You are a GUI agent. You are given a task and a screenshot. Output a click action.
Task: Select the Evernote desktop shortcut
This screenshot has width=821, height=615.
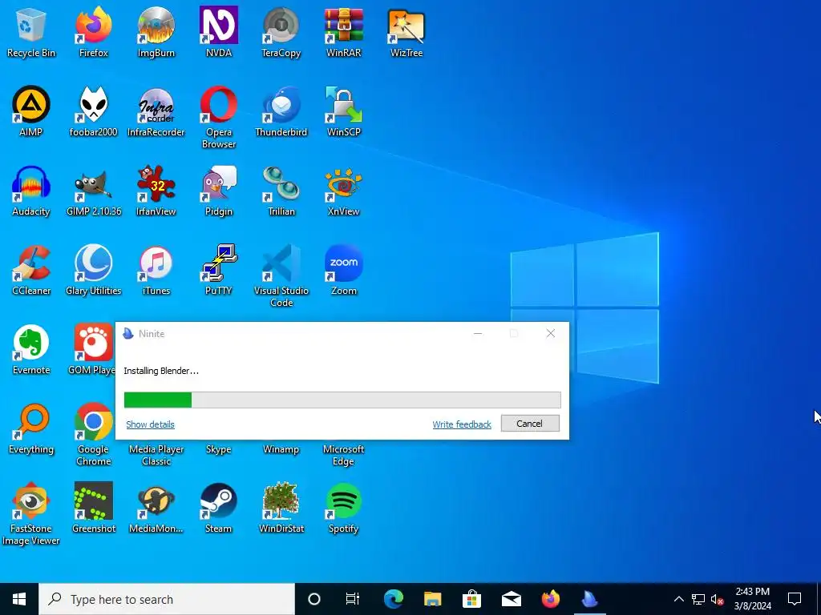(31, 349)
